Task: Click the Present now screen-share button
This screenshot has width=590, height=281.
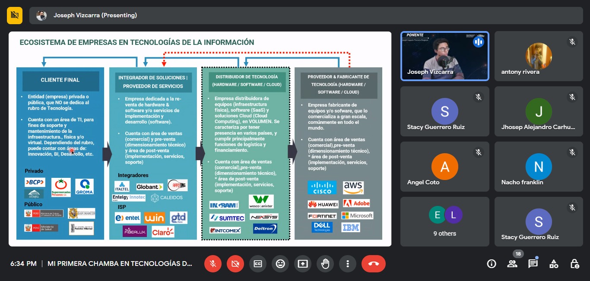Action: [303, 264]
